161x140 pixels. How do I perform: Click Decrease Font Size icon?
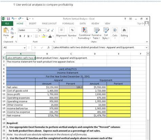[52, 30]
